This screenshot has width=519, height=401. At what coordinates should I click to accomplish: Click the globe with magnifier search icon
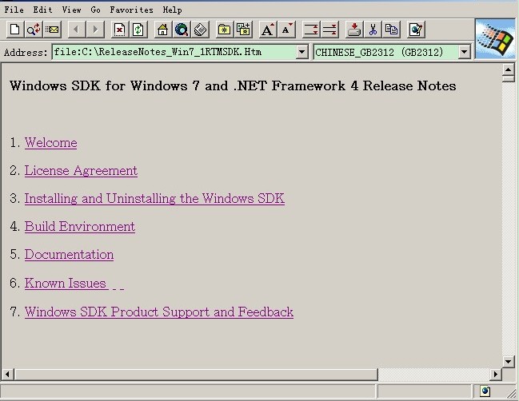[182, 30]
